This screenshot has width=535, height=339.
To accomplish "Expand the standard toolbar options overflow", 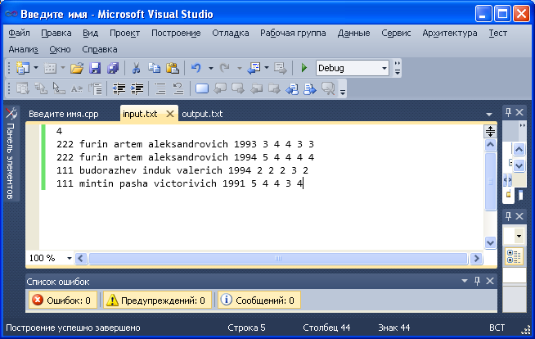I will pyautogui.click(x=397, y=68).
